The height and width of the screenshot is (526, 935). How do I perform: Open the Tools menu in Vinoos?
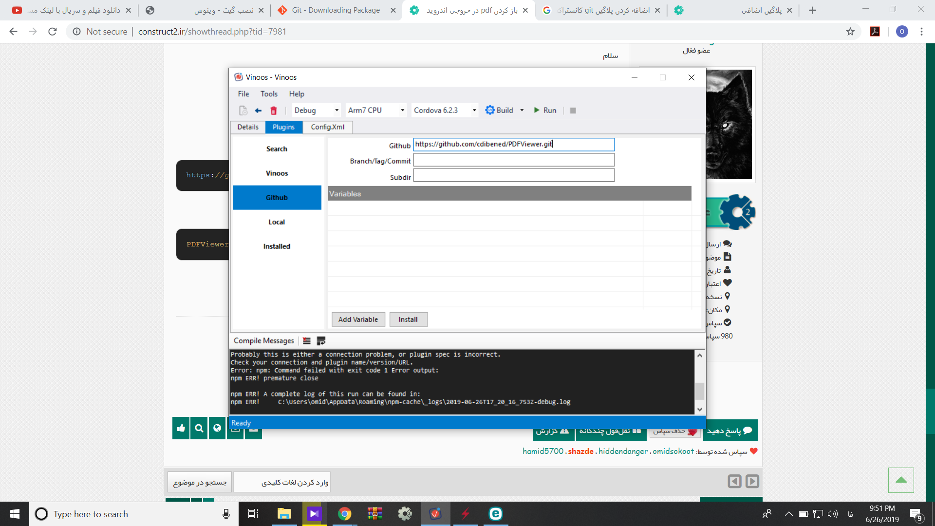tap(269, 94)
